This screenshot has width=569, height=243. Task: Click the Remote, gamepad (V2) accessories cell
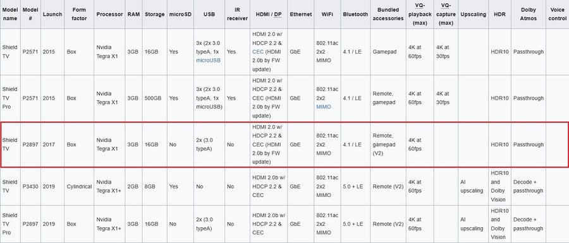pos(388,145)
